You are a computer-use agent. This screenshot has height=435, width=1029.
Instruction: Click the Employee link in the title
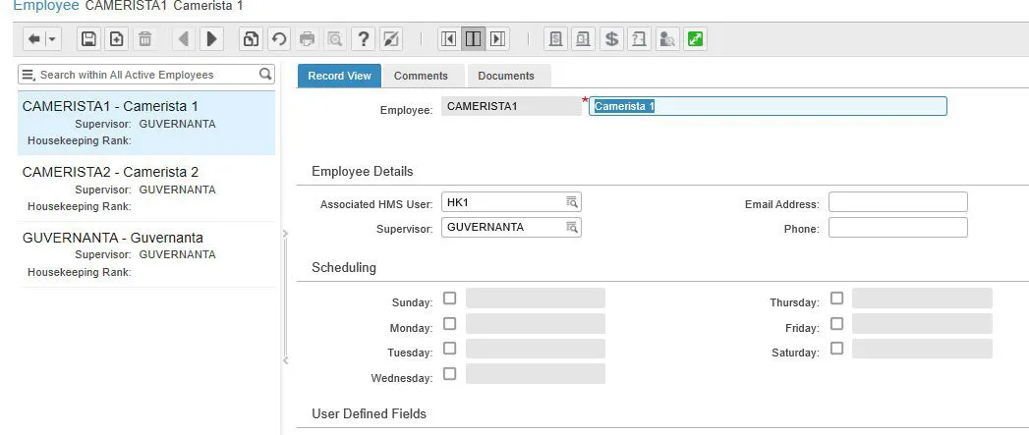(46, 6)
